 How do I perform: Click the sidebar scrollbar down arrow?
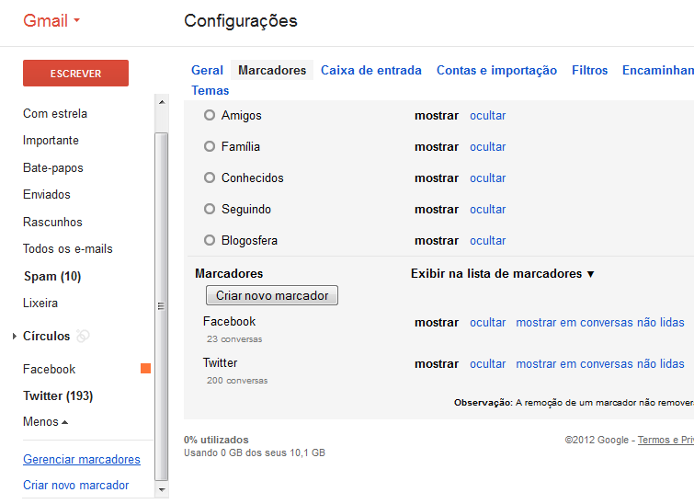point(162,490)
